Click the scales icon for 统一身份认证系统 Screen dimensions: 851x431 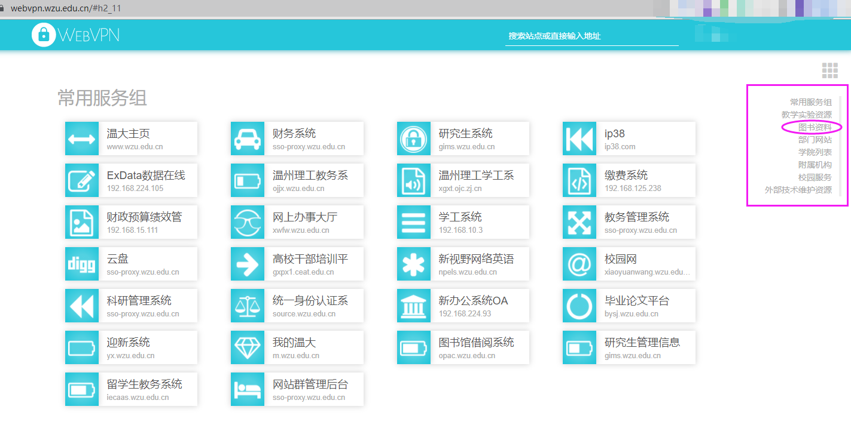[248, 306]
